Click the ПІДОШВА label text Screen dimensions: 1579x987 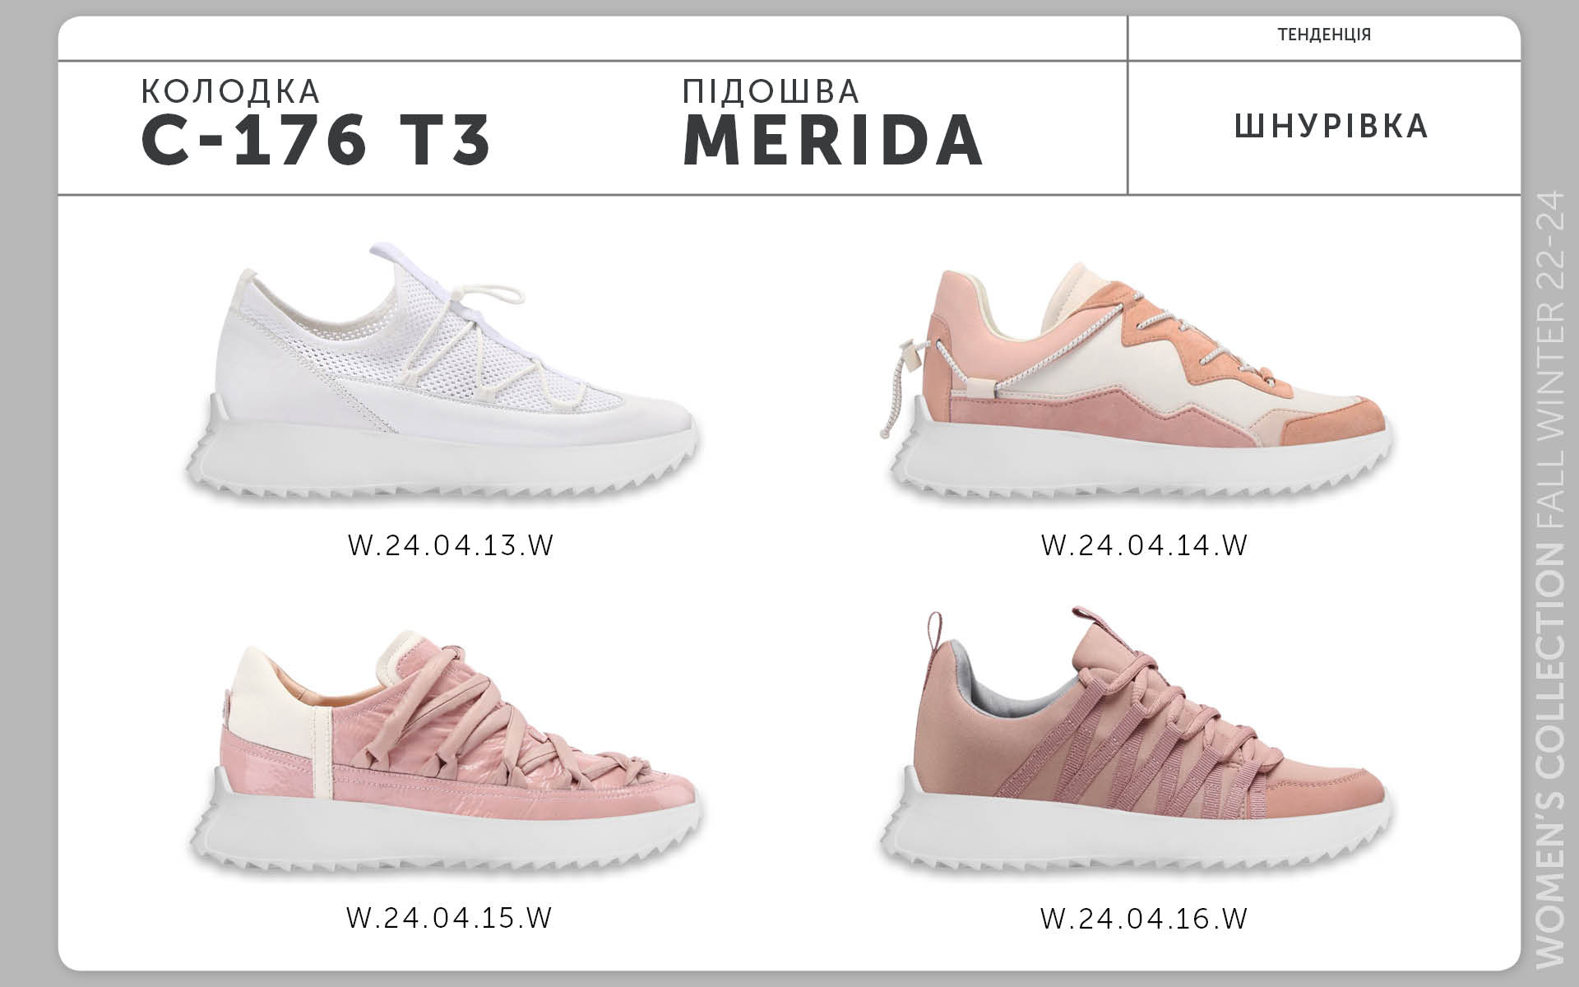771,90
